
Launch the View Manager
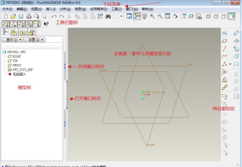click(x=199, y=16)
